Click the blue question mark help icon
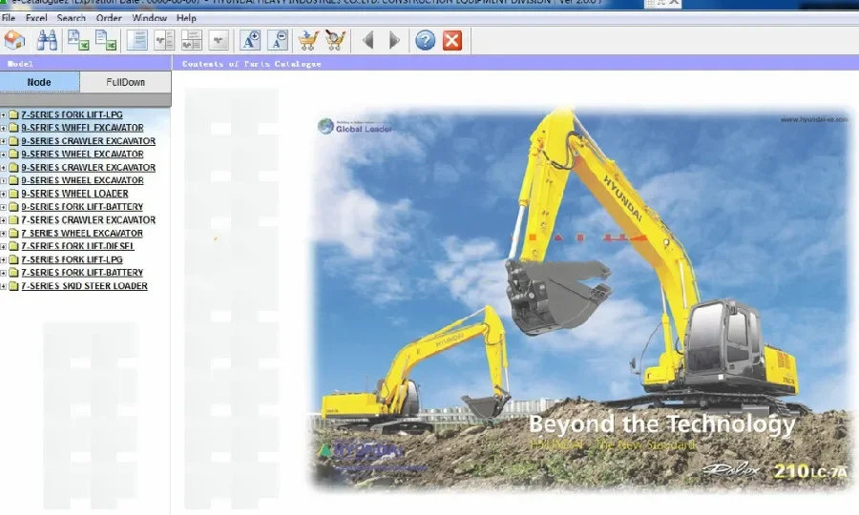The height and width of the screenshot is (515, 859). pos(425,40)
